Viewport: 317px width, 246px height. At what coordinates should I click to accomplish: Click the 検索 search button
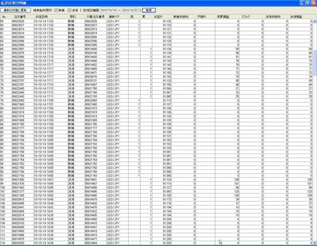pyautogui.click(x=149, y=10)
